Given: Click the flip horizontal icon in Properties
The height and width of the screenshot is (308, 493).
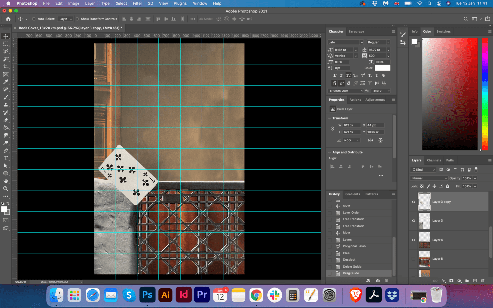Looking at the screenshot, I should click(x=370, y=140).
